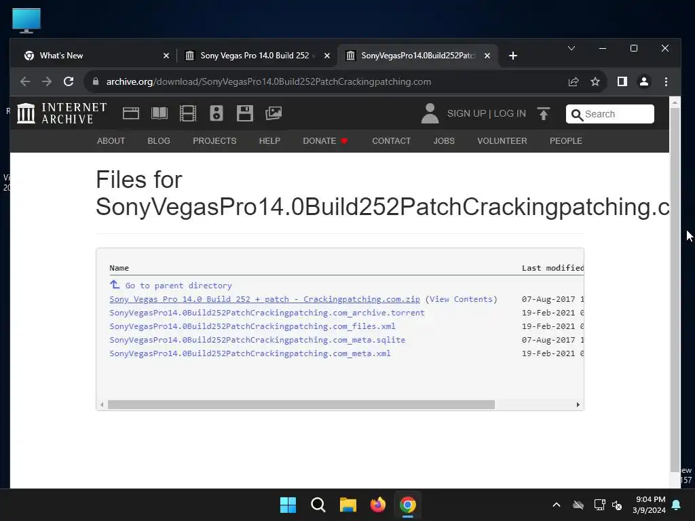Click the address bar URL

(269, 81)
